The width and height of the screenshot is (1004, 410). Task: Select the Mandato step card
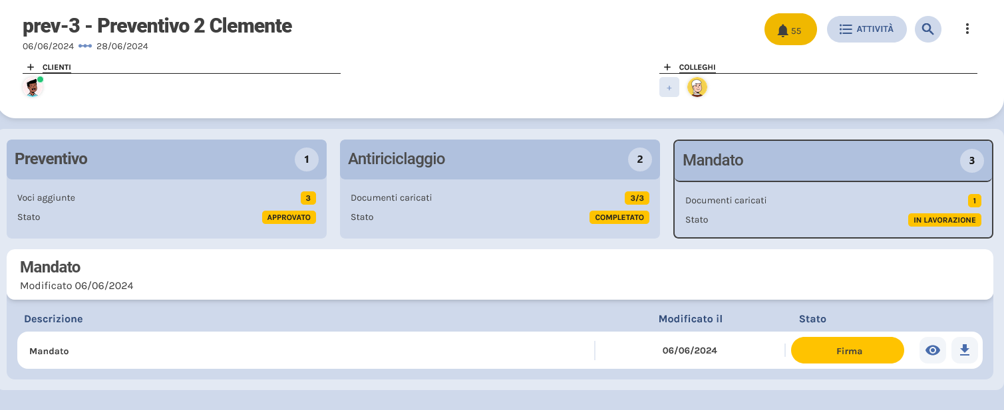coord(833,161)
